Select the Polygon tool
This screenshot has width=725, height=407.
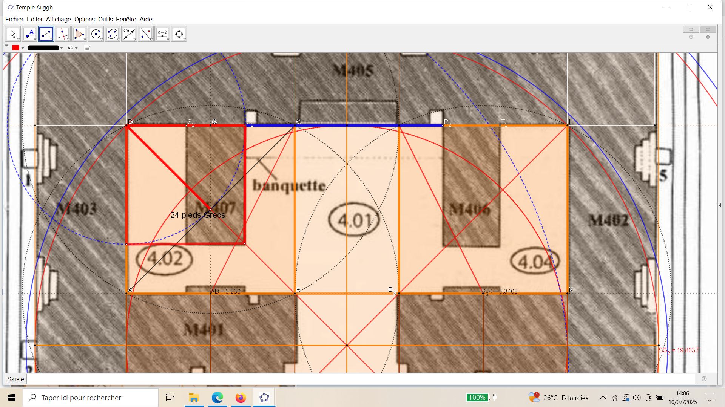(x=79, y=34)
